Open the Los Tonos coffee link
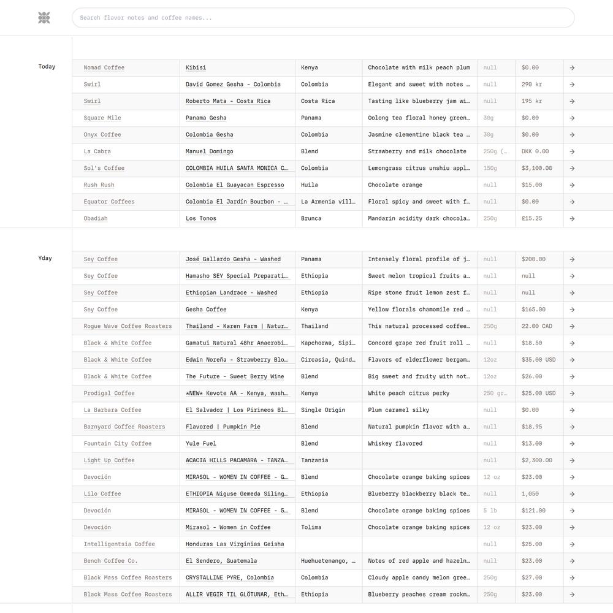This screenshot has height=613, width=613. (201, 219)
